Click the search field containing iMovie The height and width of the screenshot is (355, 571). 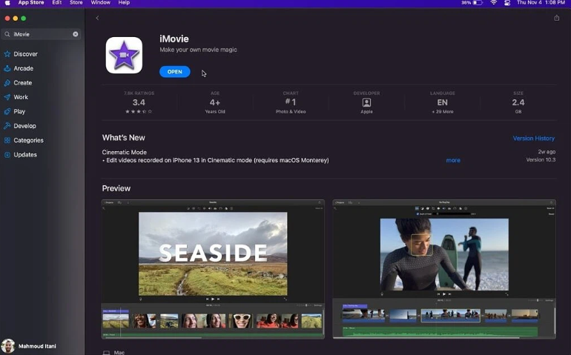[x=41, y=34]
